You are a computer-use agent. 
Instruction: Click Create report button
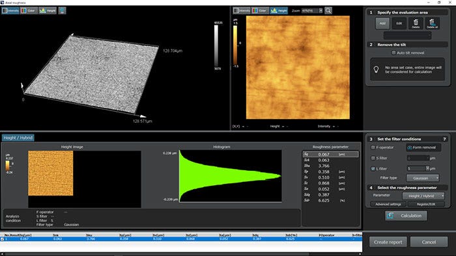[x=388, y=242]
